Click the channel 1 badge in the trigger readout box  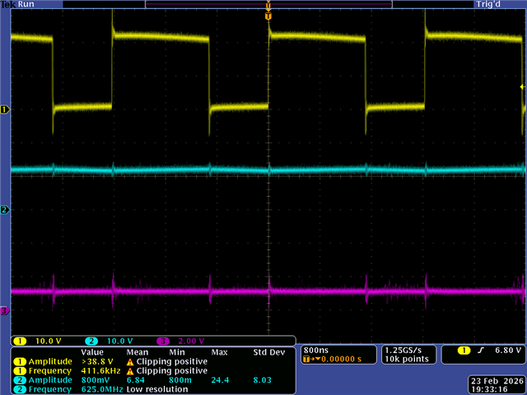pos(464,351)
